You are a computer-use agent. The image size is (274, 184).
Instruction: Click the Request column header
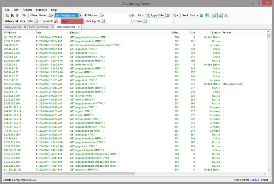[x=114, y=32]
